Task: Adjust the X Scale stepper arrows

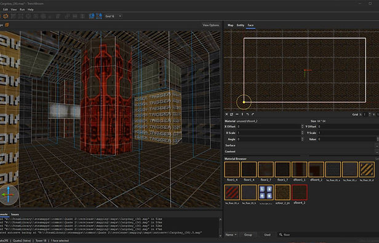Action: 302,133
